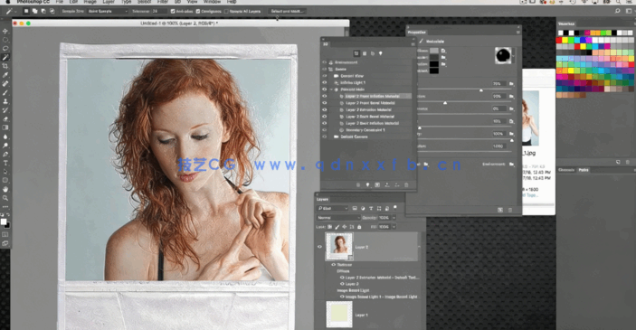Select the Clone Stamp tool
Image resolution: width=636 pixels, height=330 pixels.
click(5, 101)
